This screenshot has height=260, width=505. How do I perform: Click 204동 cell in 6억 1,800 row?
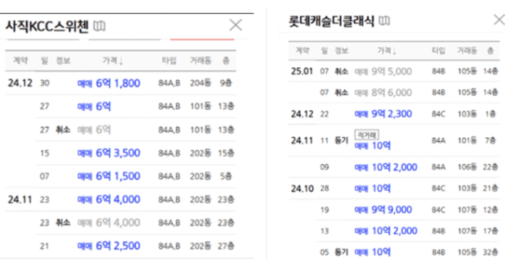[x=200, y=83]
